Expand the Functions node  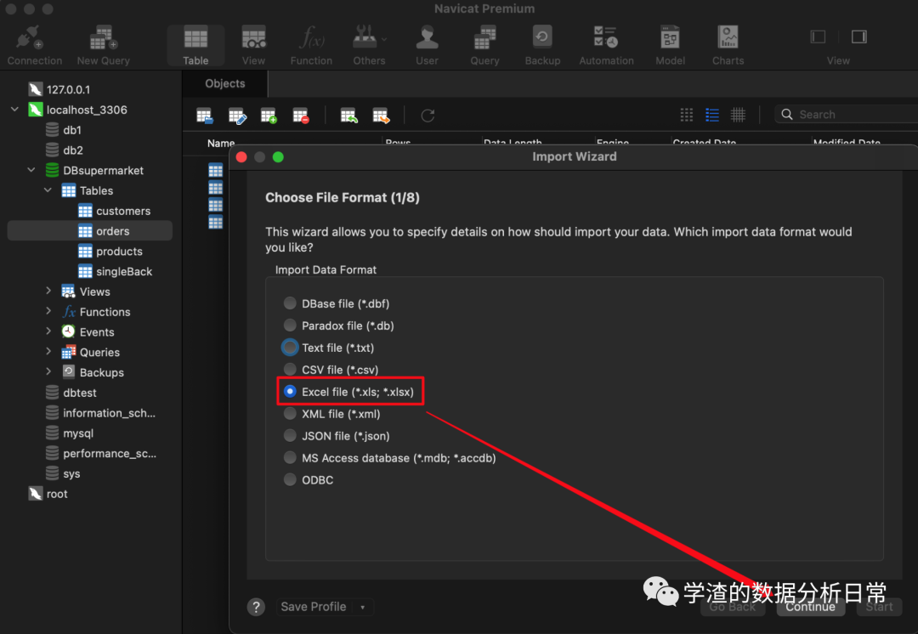tap(48, 311)
